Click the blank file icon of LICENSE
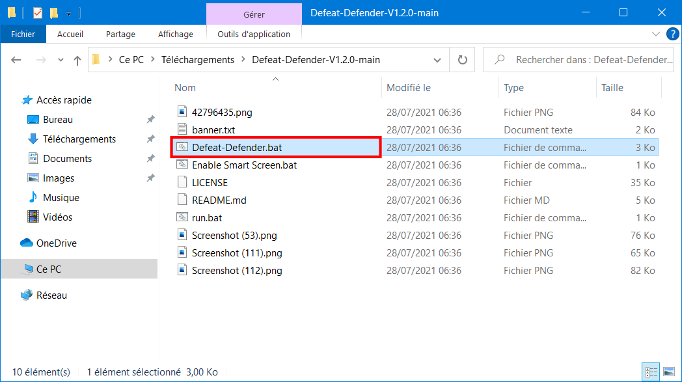Screen dimensions: 682x382 coord(182,182)
